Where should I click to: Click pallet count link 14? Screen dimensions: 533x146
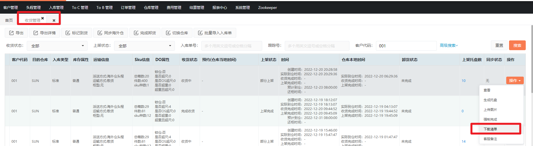464,142
